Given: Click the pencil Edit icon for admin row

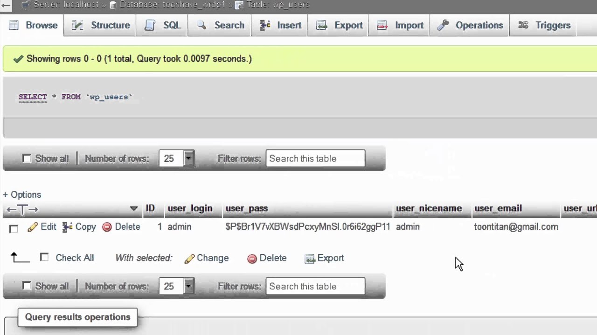Looking at the screenshot, I should [33, 227].
